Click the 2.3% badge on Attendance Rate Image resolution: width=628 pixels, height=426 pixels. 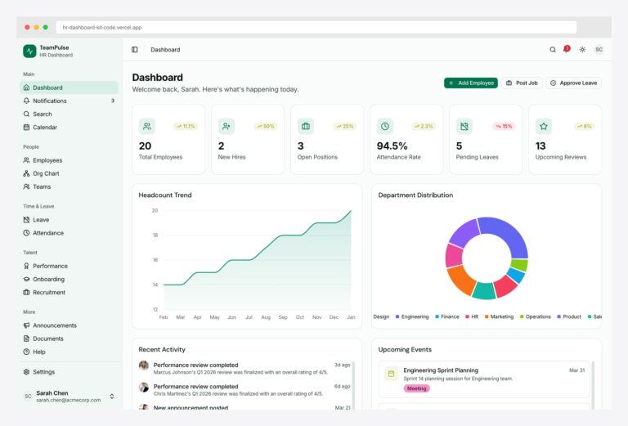pos(424,127)
